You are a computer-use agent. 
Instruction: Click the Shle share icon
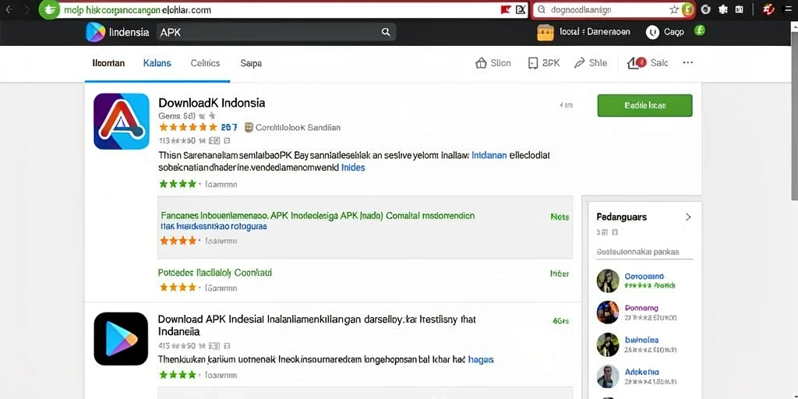pyautogui.click(x=579, y=63)
